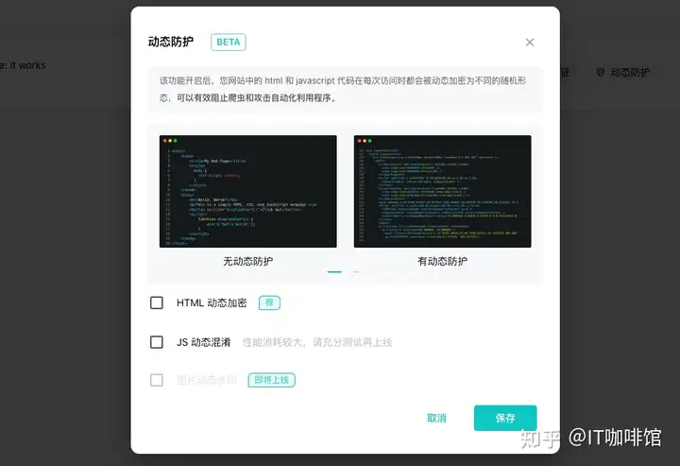Switch to the second carousel page indicator
Viewport: 680px width, 466px height.
[356, 271]
